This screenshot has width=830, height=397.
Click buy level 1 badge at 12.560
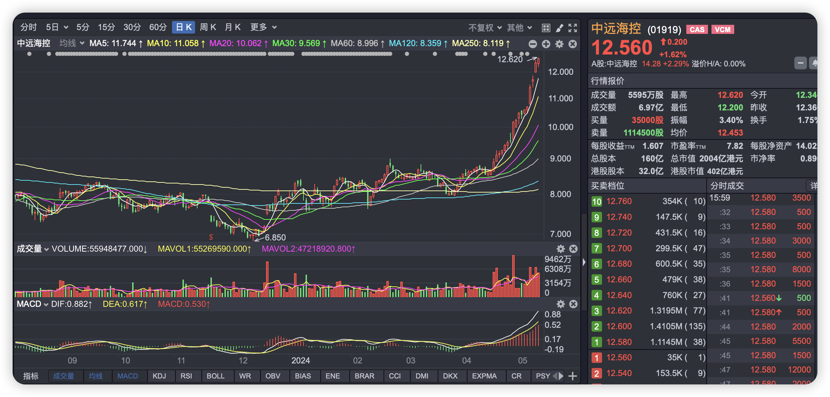click(x=596, y=358)
